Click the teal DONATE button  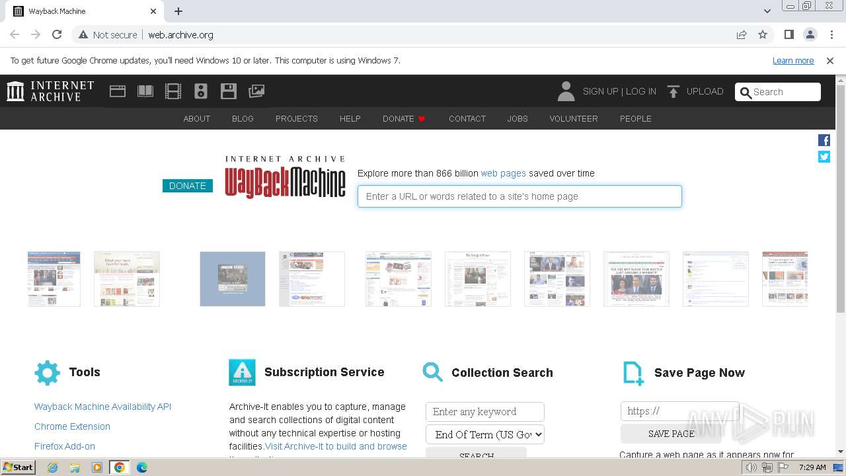coord(188,186)
